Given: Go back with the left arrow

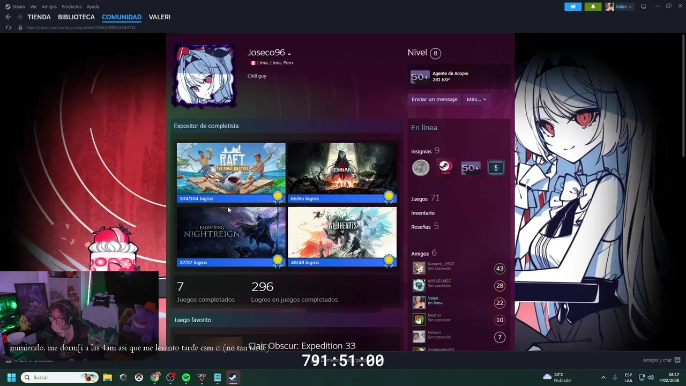Looking at the screenshot, I should coord(8,17).
